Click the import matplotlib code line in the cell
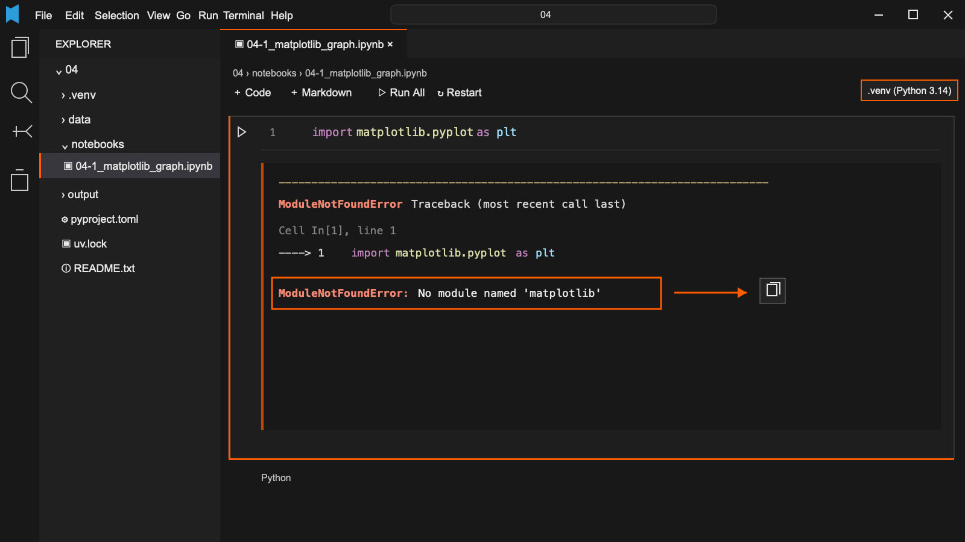 (414, 132)
